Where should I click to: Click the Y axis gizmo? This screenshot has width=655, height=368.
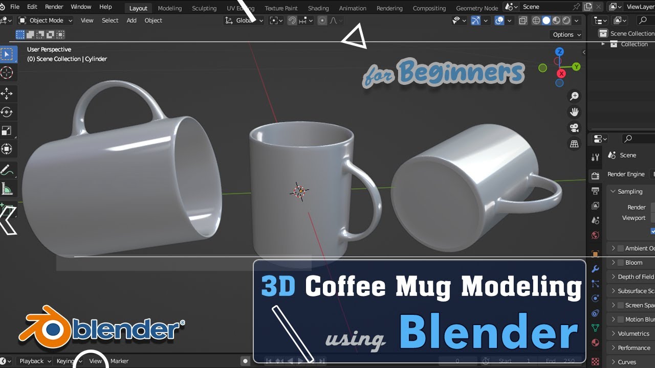(576, 66)
